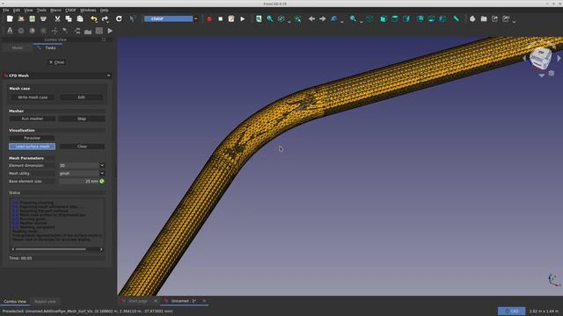Open the Element dimension dropdown
Viewport: 563px width, 316px height.
82,166
